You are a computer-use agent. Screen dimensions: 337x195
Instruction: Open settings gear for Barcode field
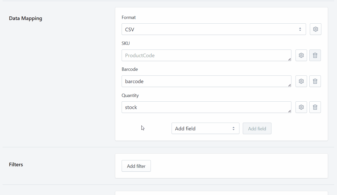(301, 81)
